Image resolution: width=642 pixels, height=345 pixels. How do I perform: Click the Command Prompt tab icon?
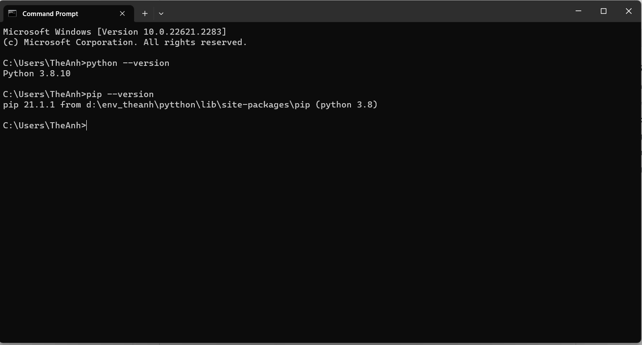coord(12,13)
